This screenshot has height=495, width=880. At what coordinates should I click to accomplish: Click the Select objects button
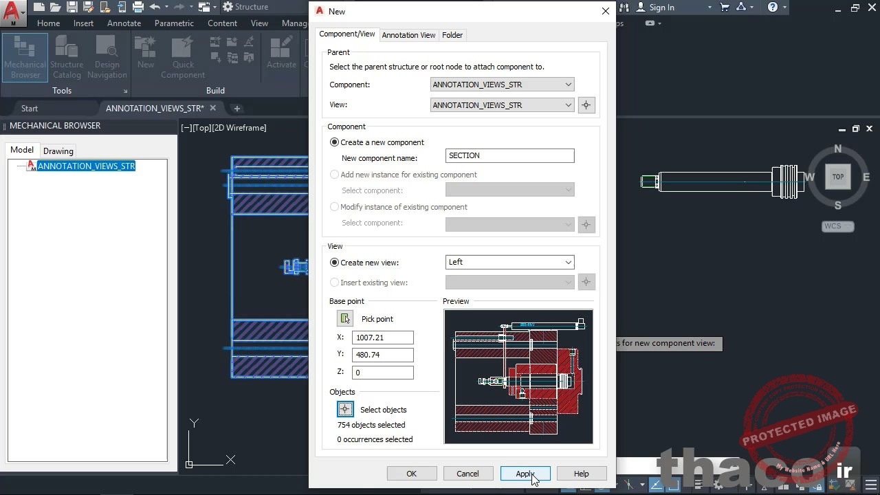345,409
